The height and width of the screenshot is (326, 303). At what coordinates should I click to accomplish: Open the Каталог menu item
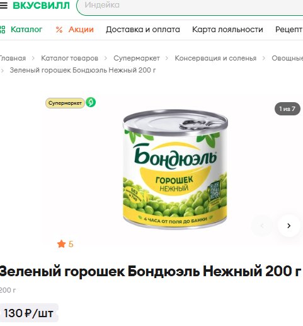[x=26, y=30]
